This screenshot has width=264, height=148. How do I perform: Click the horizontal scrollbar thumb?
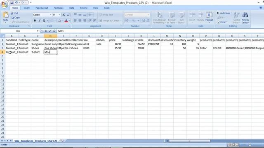tap(190, 141)
